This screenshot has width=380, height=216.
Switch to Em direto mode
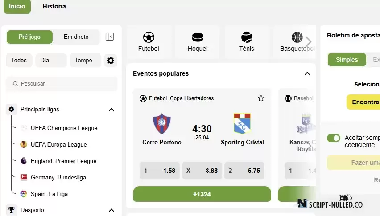coord(76,37)
